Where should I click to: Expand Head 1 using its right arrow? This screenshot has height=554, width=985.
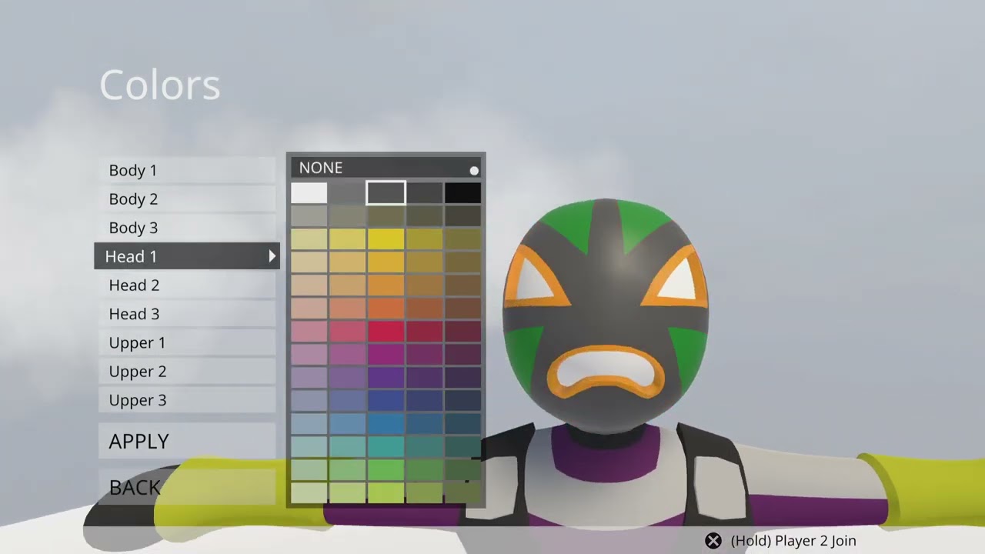pyautogui.click(x=272, y=256)
